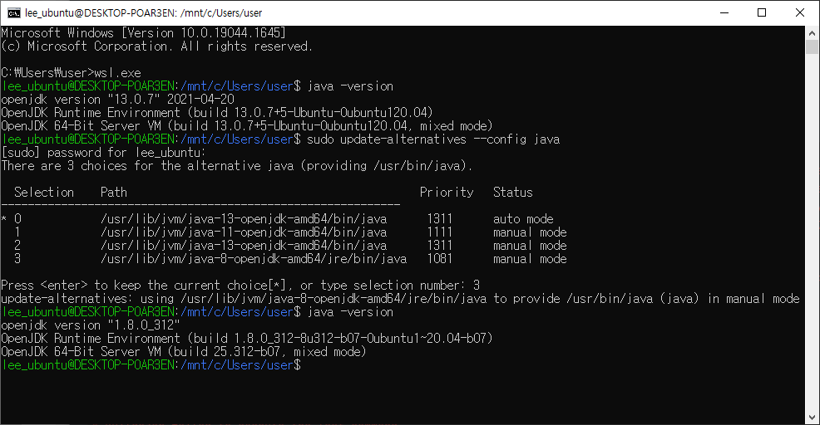Image resolution: width=820 pixels, height=425 pixels.
Task: Close the terminal window
Action: (x=799, y=12)
